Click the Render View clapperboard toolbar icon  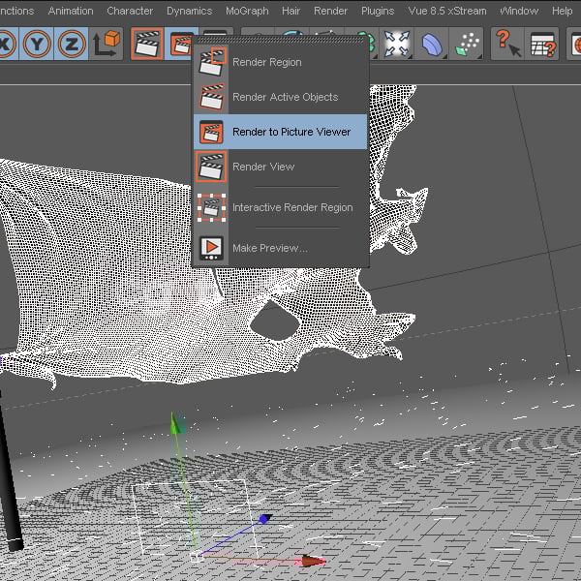click(147, 45)
